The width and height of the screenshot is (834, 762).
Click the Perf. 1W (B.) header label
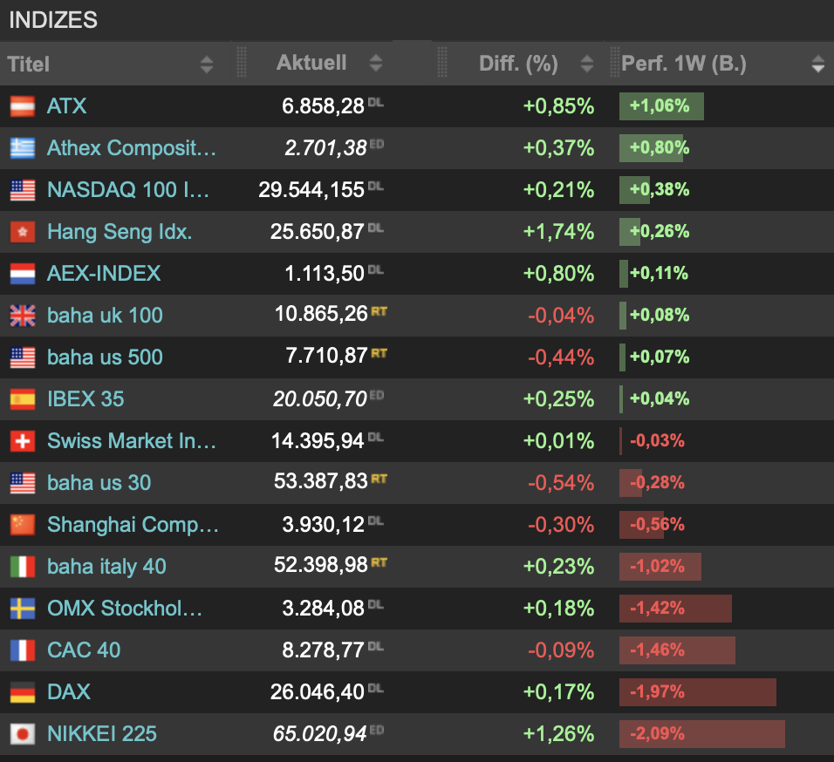(684, 64)
